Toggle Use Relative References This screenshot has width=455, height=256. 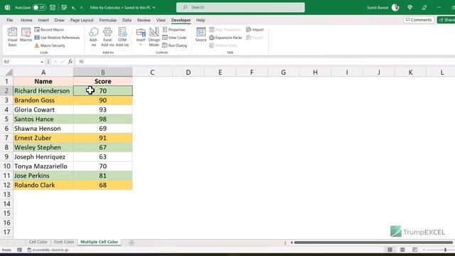click(57, 38)
